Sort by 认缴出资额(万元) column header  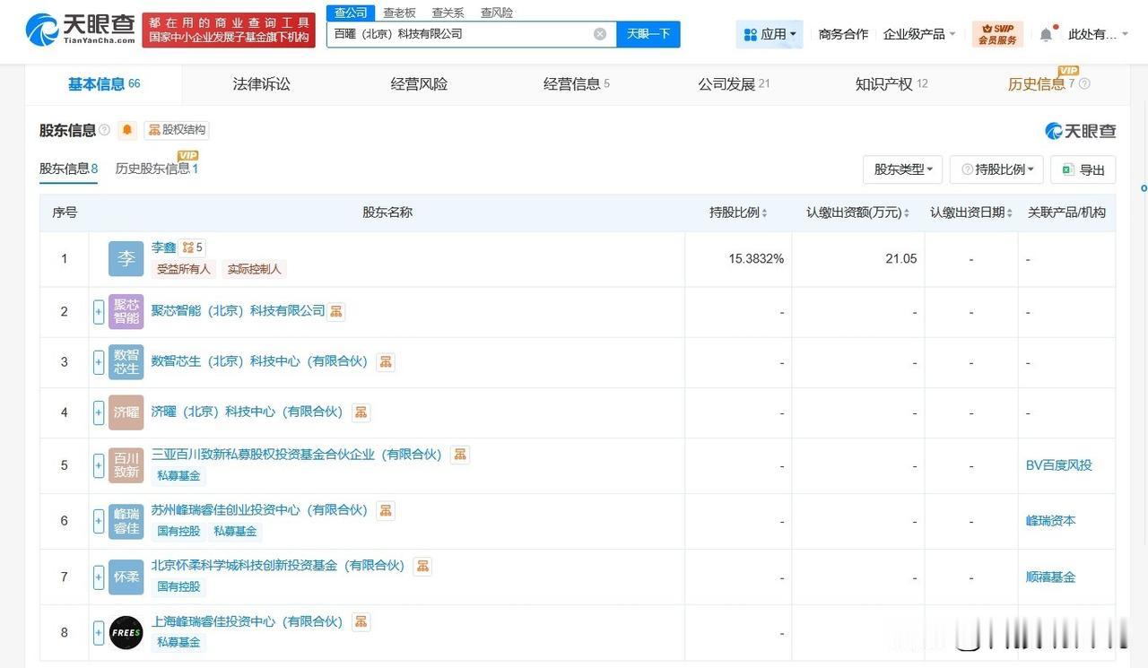pos(858,213)
